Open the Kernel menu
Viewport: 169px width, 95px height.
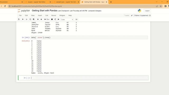tap(54, 16)
